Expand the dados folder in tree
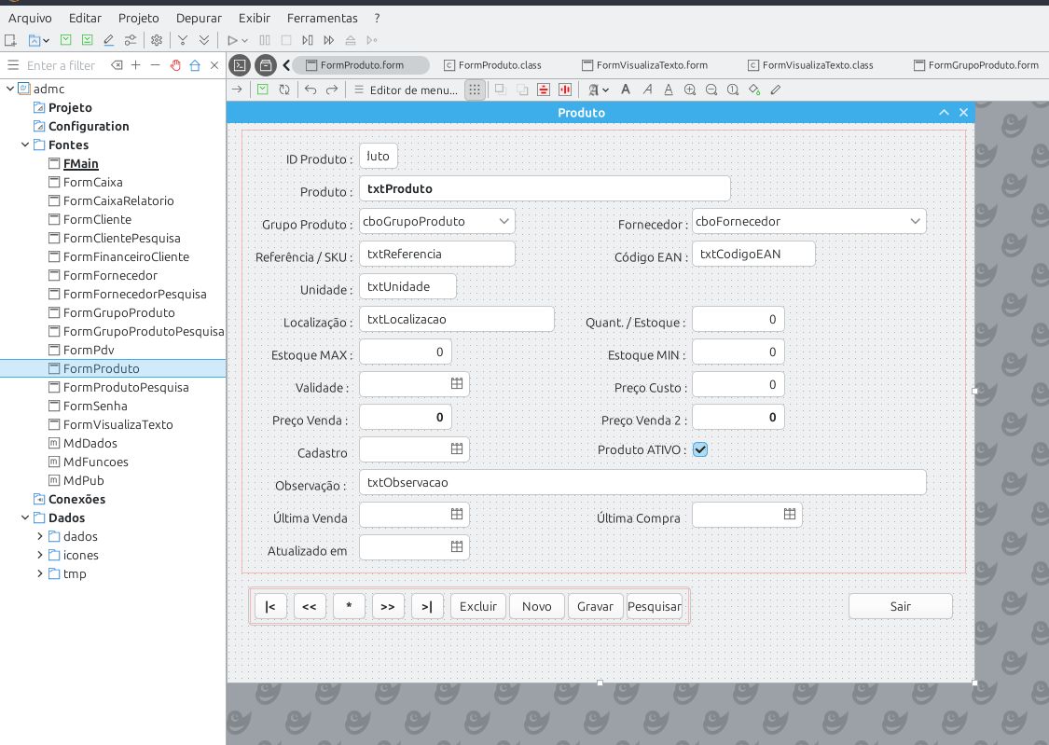1049x745 pixels. (x=40, y=536)
